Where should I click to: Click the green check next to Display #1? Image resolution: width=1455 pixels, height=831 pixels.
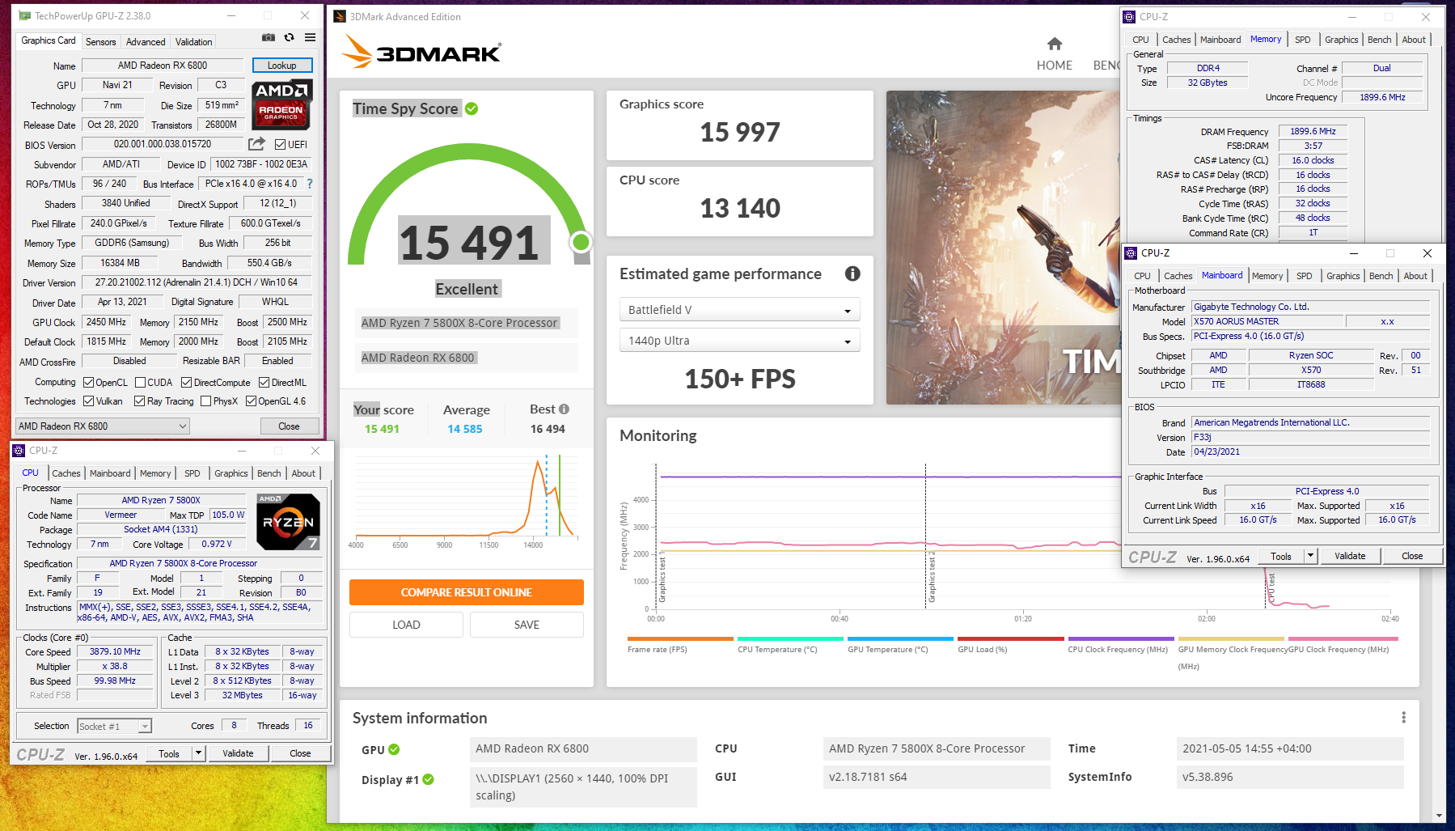coord(428,779)
